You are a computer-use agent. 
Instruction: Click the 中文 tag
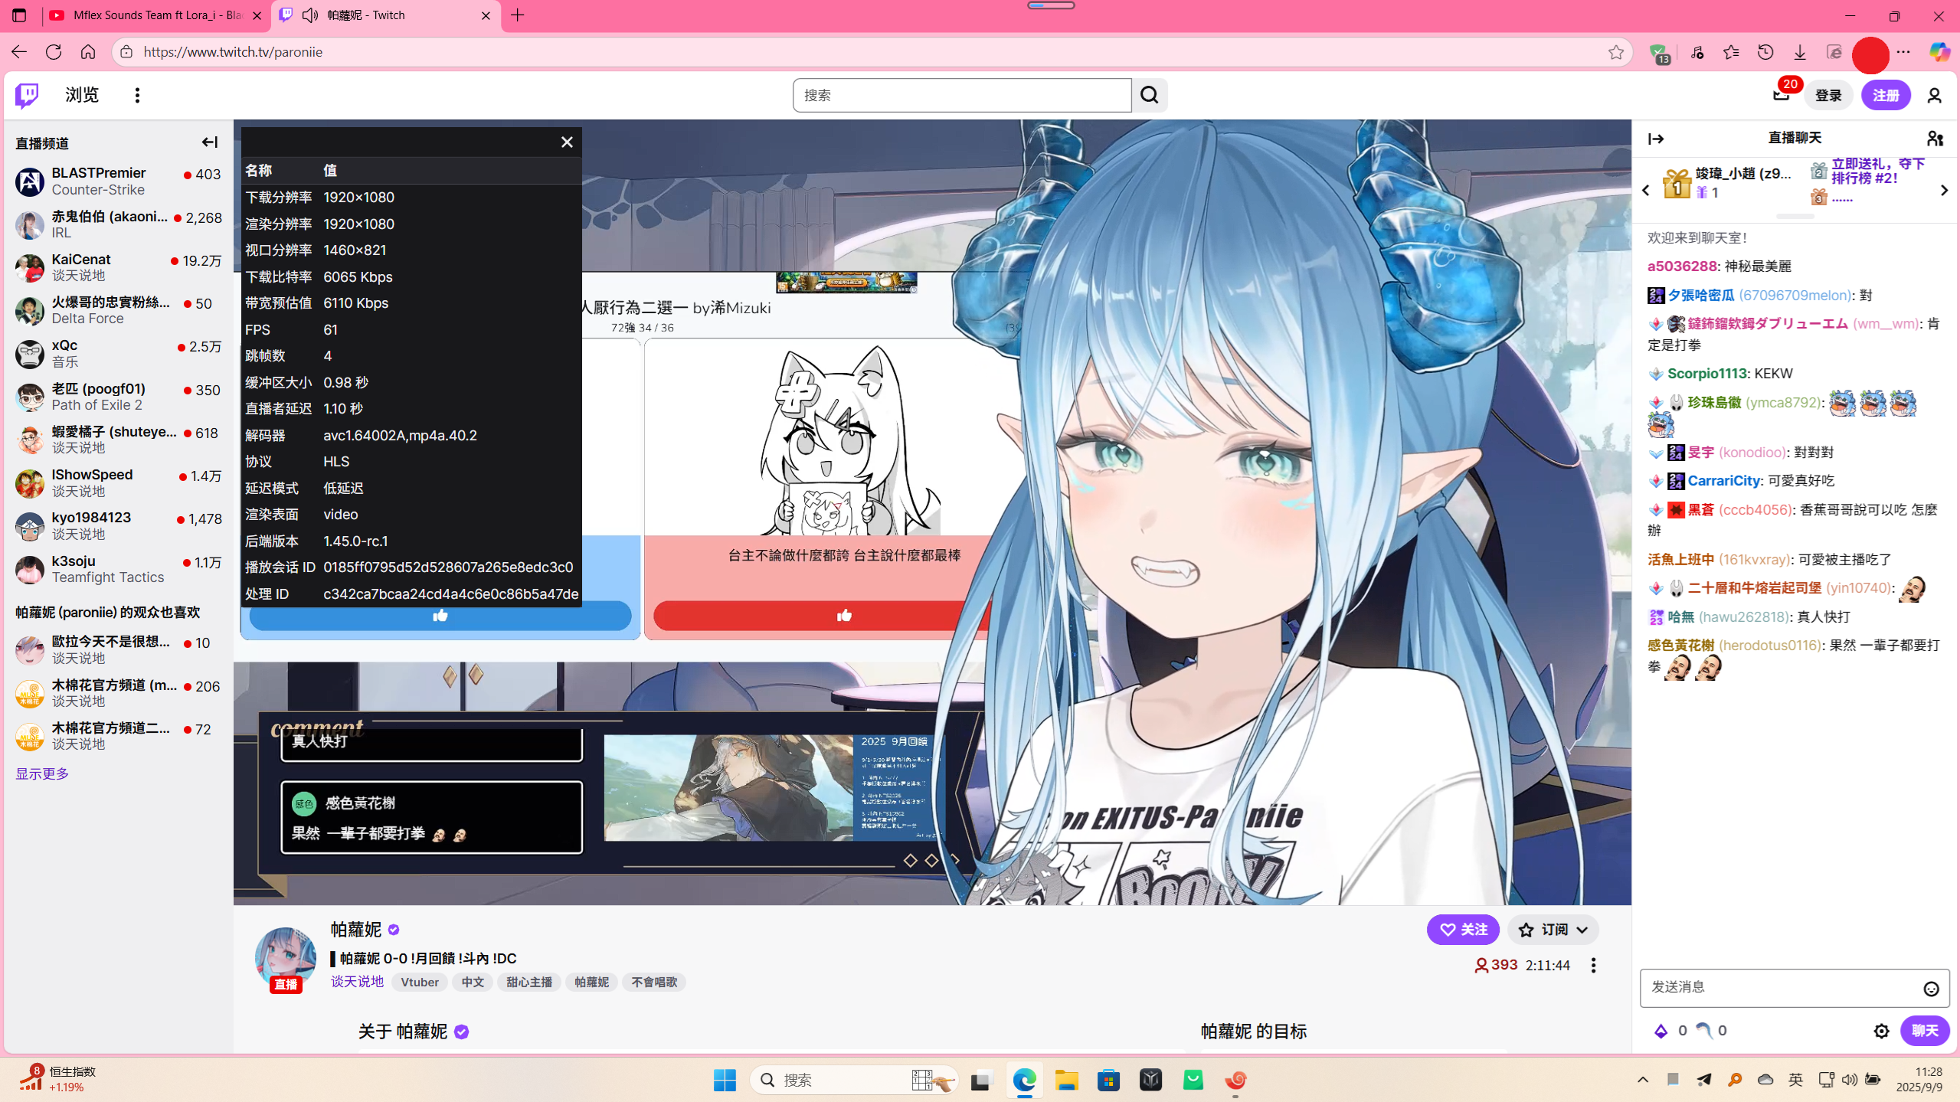[x=473, y=982]
